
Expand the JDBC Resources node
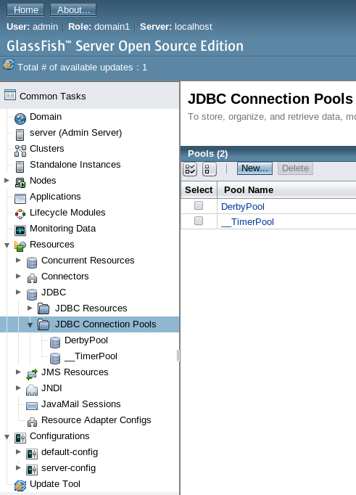click(30, 308)
